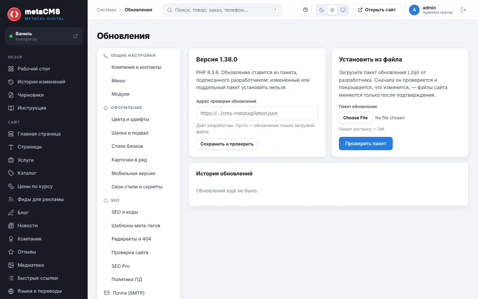Viewport: 478px width, 299px height.
Task: Click the Сохранить и проверить button
Action: pos(227,144)
